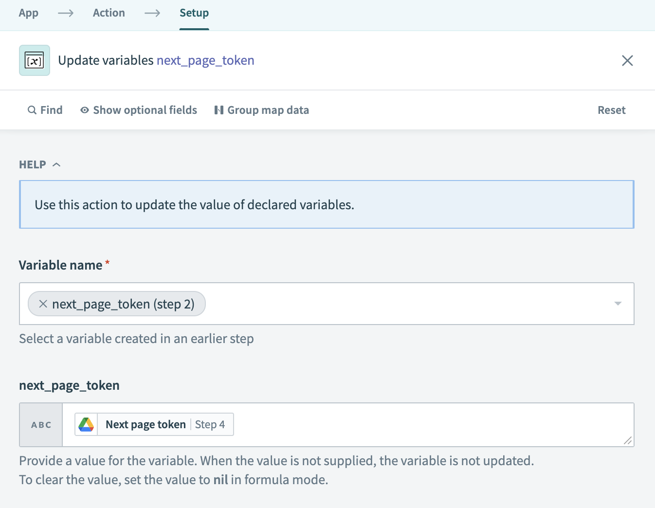Select the Google Drive icon in the token pill
Viewport: 655px width, 508px height.
pyautogui.click(x=86, y=424)
